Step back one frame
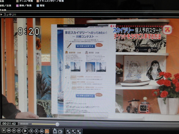 point(14,131)
